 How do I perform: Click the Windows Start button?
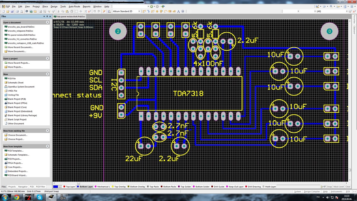coord(5,197)
